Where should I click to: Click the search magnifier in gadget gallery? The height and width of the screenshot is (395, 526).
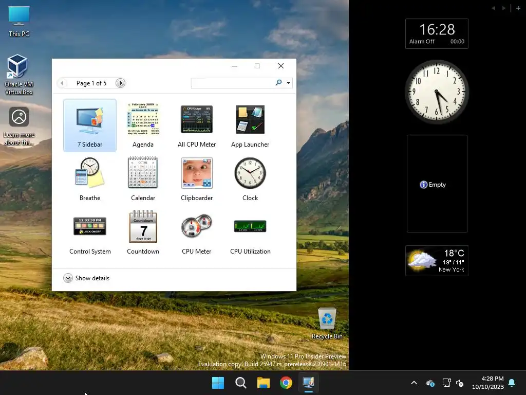pos(278,83)
